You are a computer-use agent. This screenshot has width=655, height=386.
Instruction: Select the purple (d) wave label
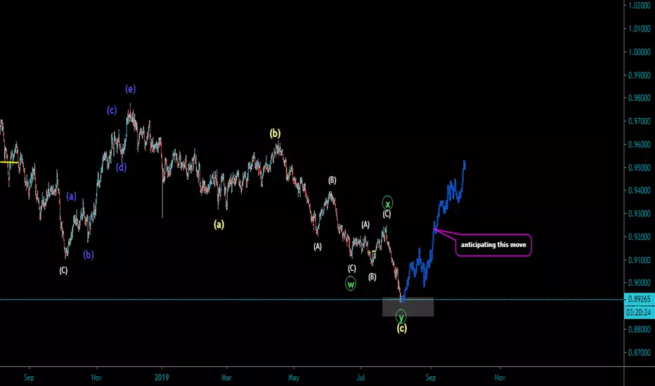(121, 167)
